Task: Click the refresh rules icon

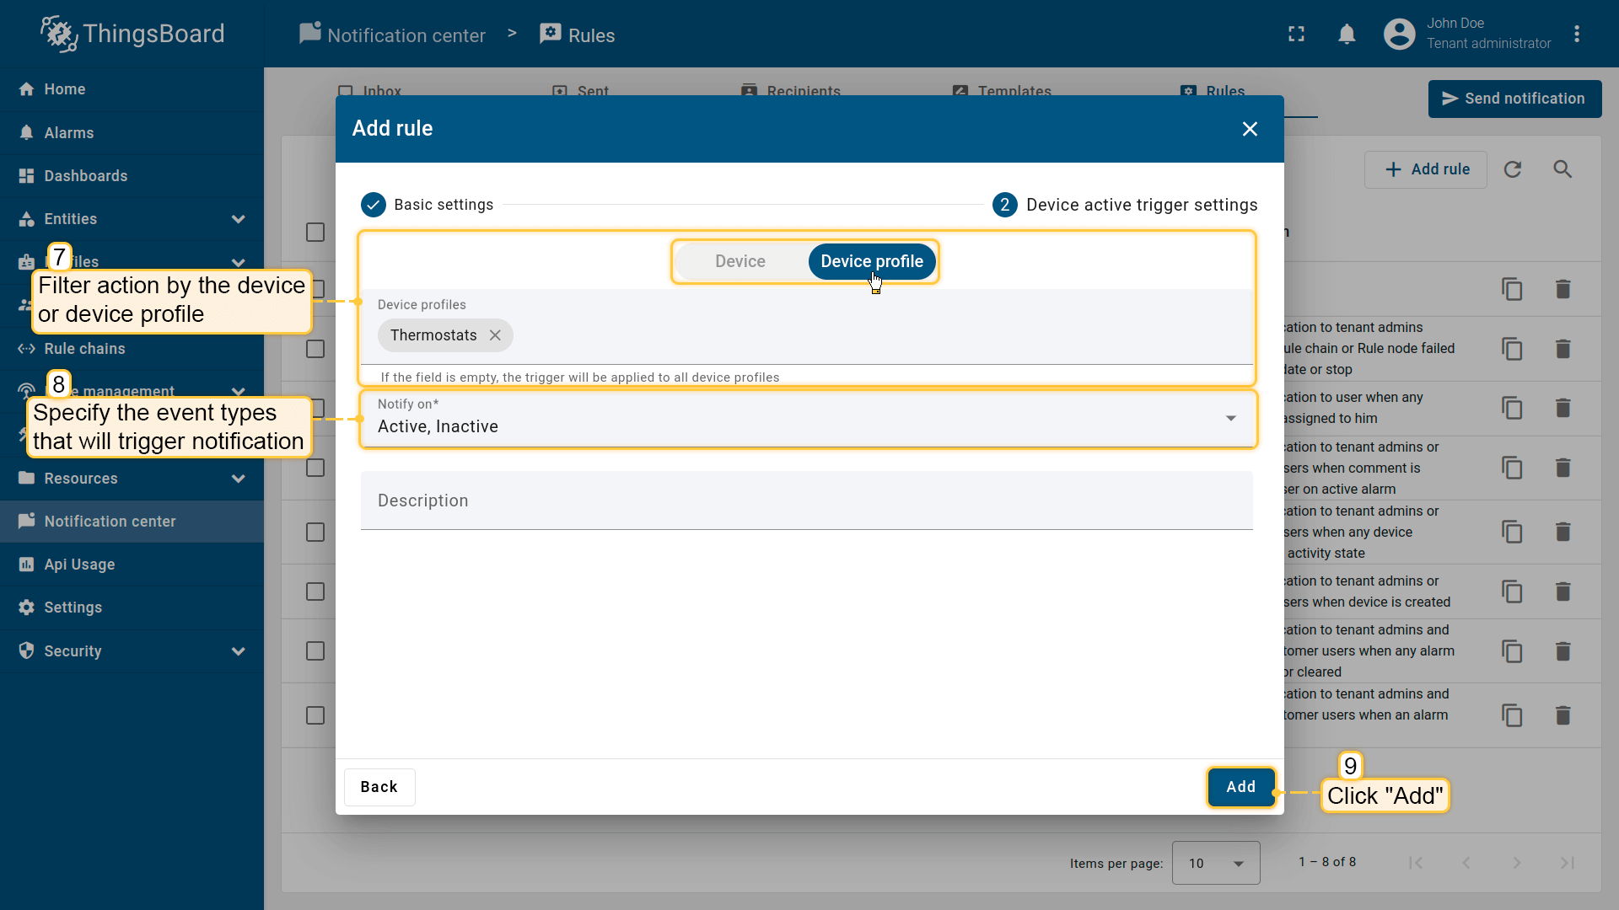Action: 1513,169
